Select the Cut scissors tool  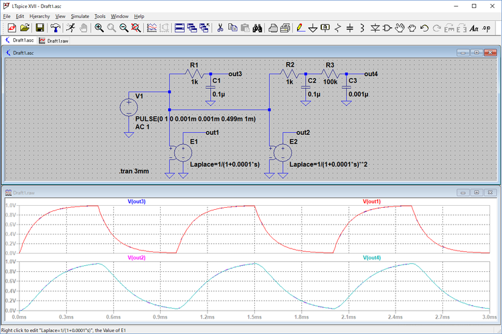pos(220,28)
